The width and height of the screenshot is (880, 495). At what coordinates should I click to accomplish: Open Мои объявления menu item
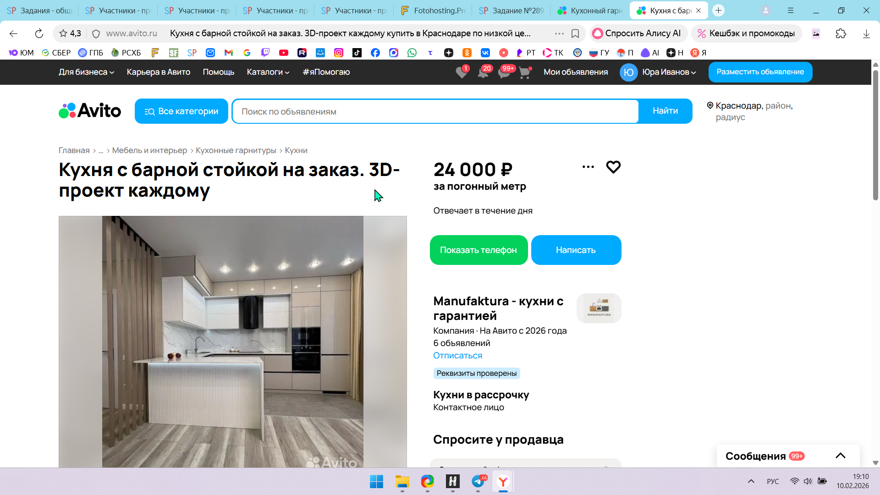coord(576,72)
